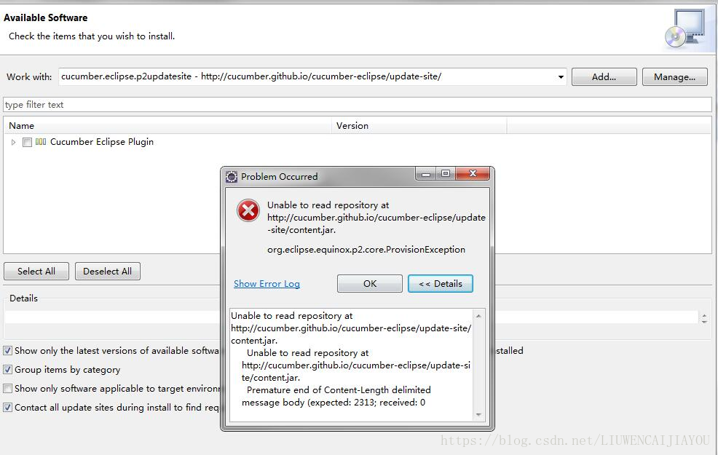718x455 pixels.
Task: Maximize the Problem Occurred dialog
Action: (445, 174)
